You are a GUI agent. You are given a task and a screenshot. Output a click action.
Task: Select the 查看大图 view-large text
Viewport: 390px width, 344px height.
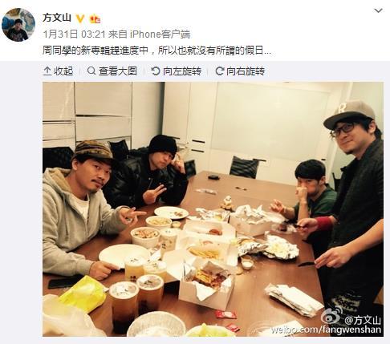118,71
